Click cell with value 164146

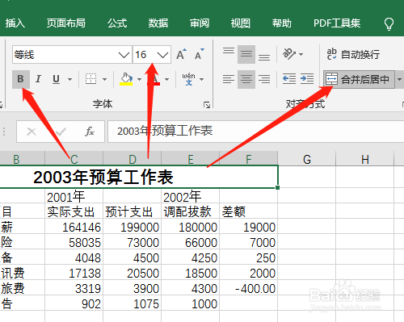point(74,227)
